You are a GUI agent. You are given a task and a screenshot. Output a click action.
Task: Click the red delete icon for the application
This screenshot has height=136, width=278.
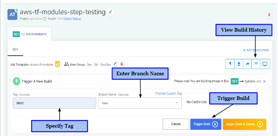[269, 15]
